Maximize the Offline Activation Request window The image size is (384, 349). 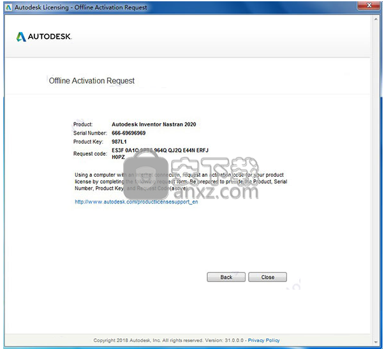click(x=346, y=7)
